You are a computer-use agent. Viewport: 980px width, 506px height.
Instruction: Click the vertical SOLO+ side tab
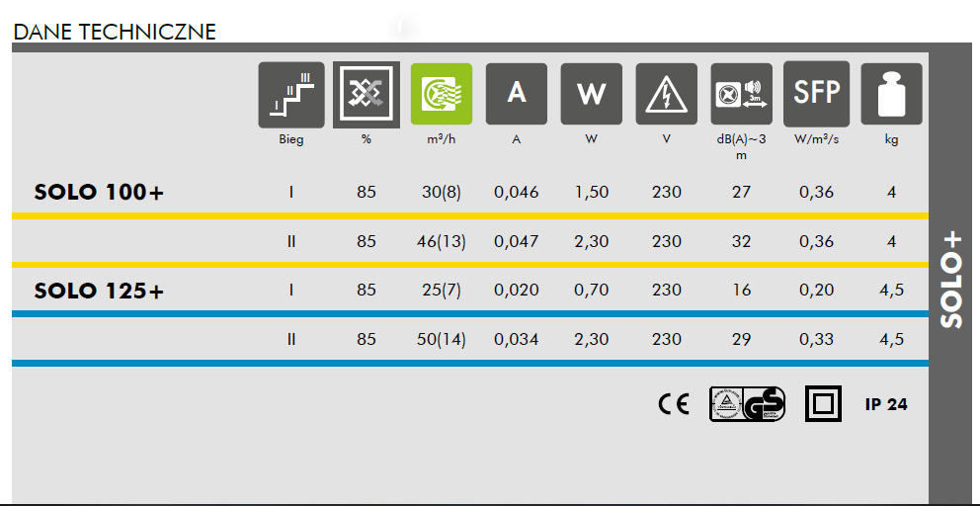(952, 280)
